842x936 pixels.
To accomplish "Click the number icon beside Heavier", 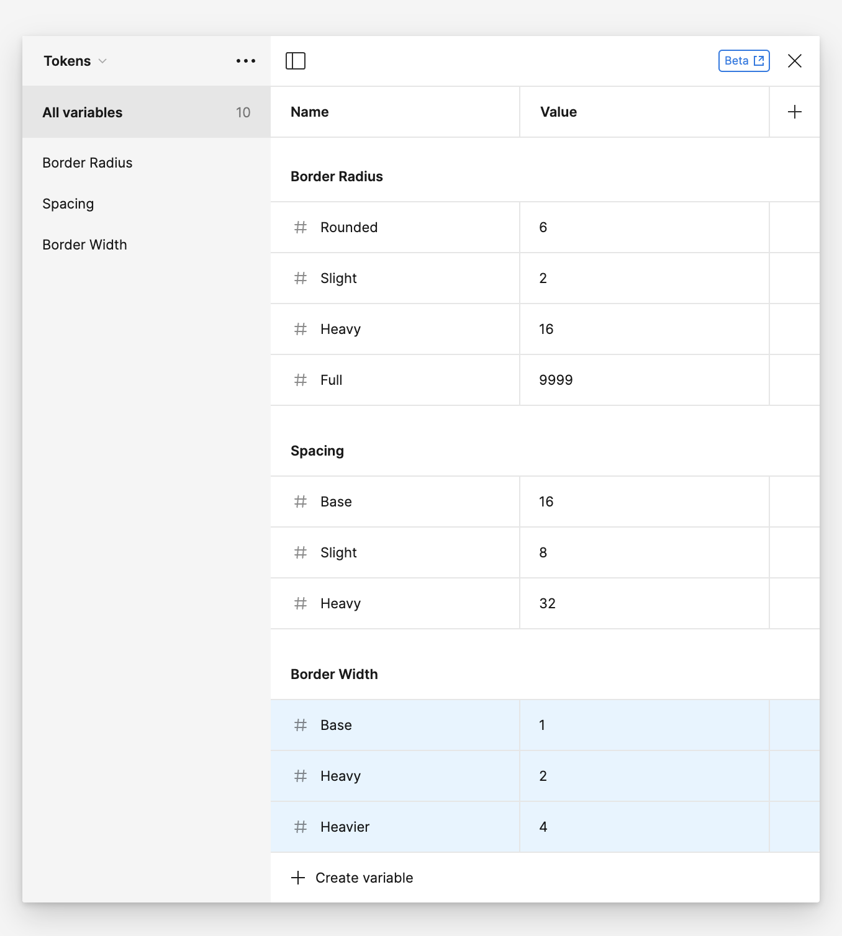I will coord(301,827).
